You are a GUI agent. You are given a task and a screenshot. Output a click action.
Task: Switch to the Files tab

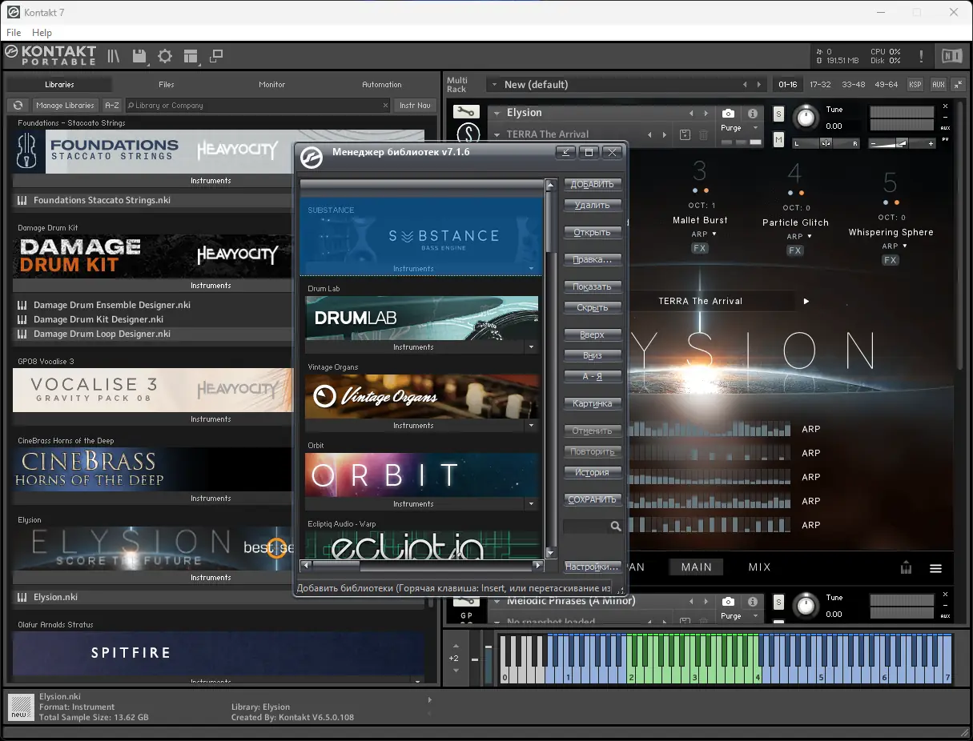[167, 84]
